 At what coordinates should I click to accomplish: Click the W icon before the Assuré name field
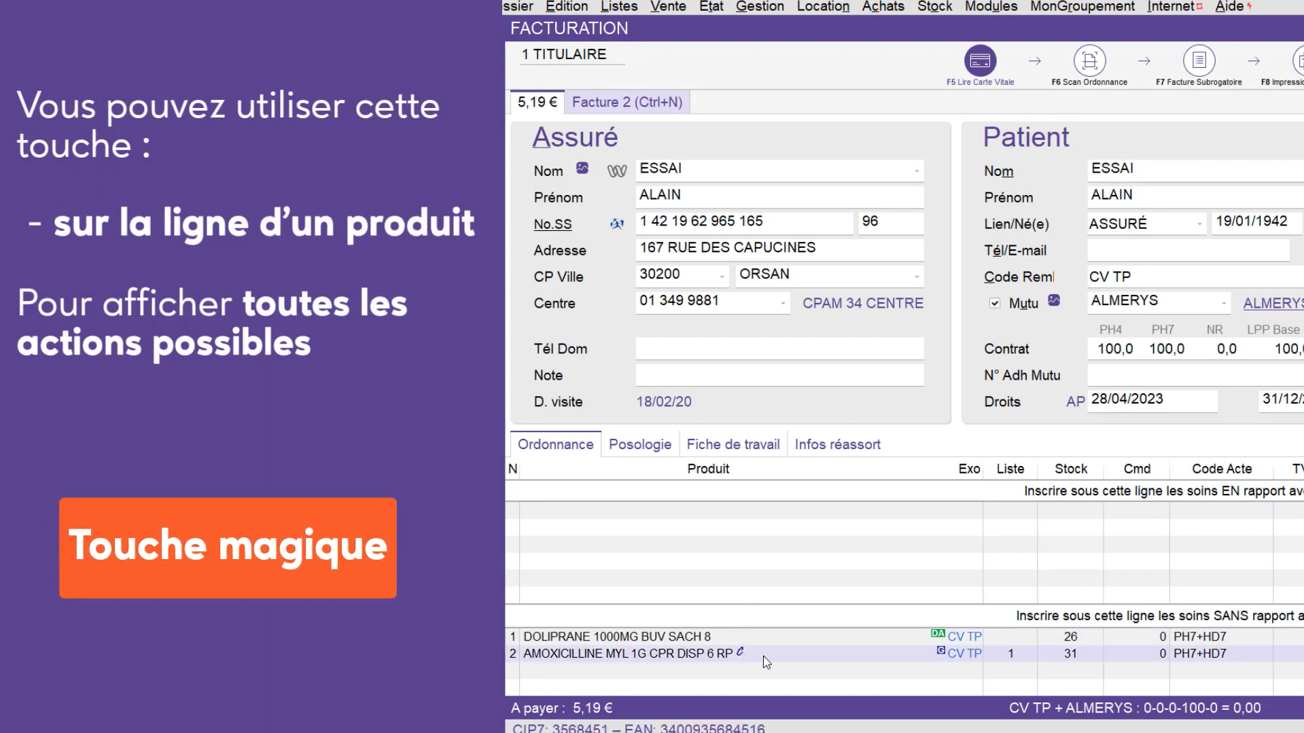(616, 171)
